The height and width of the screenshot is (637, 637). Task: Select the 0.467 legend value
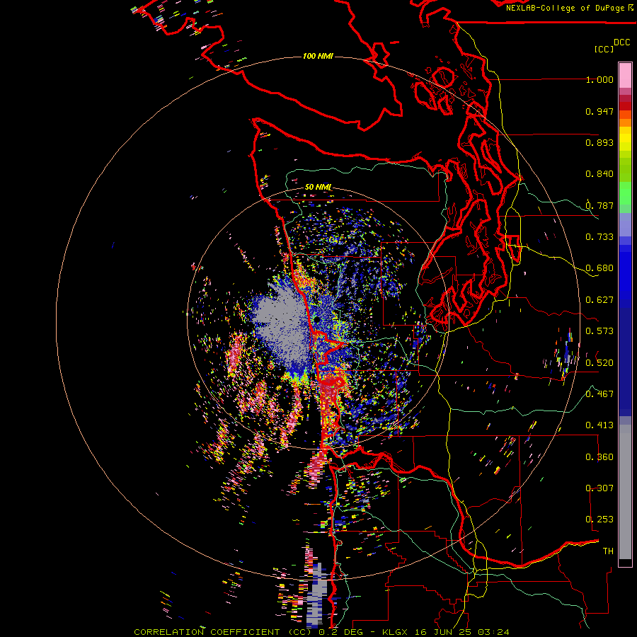(x=599, y=394)
